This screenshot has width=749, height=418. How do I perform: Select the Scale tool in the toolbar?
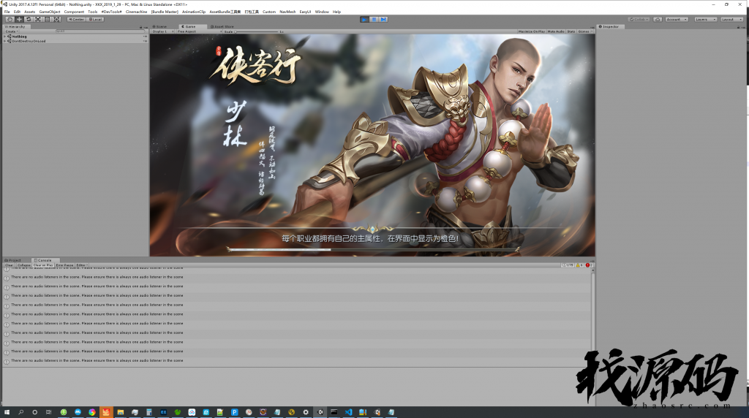[38, 19]
